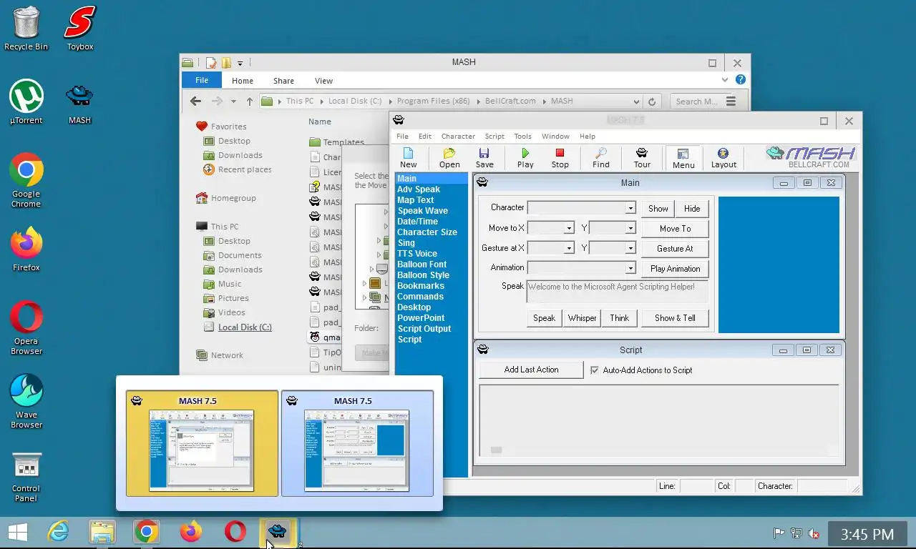The width and height of the screenshot is (916, 549).
Task: Select the Firefox desktop icon
Action: coord(26,249)
